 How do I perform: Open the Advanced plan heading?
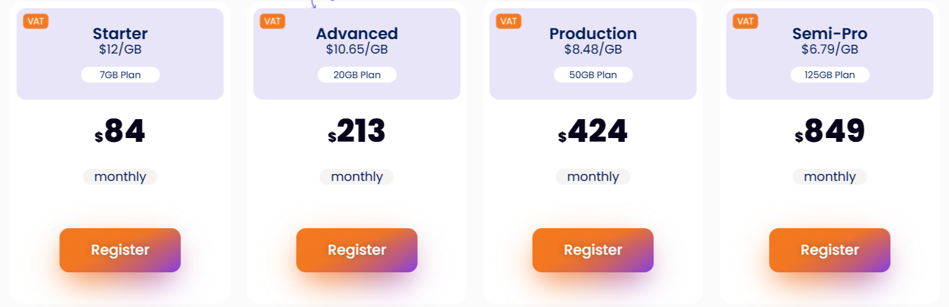(x=357, y=33)
